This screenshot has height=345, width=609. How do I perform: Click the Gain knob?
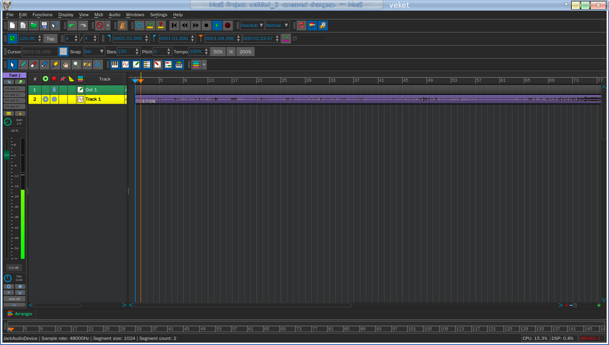(x=8, y=122)
